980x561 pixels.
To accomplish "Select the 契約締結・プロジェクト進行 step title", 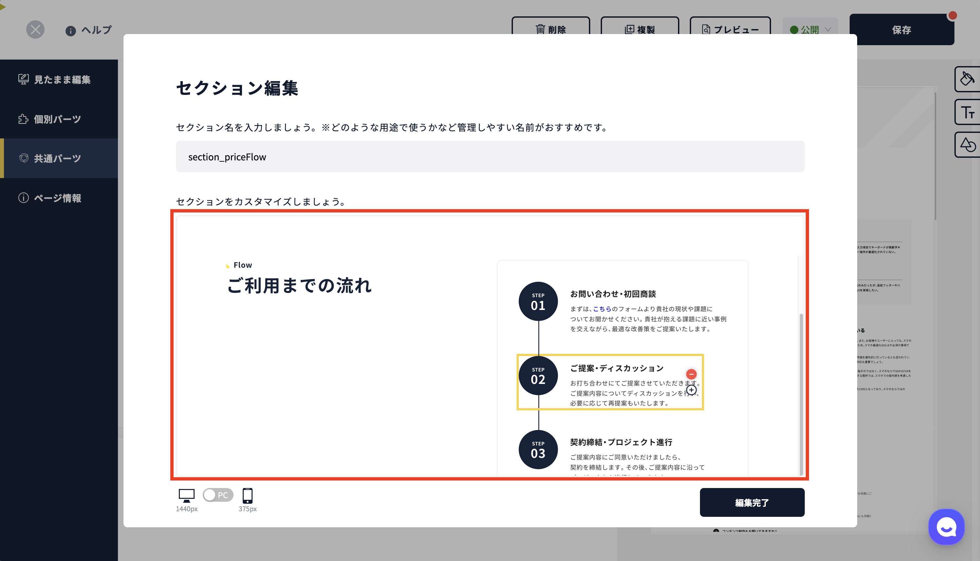I will (x=621, y=442).
